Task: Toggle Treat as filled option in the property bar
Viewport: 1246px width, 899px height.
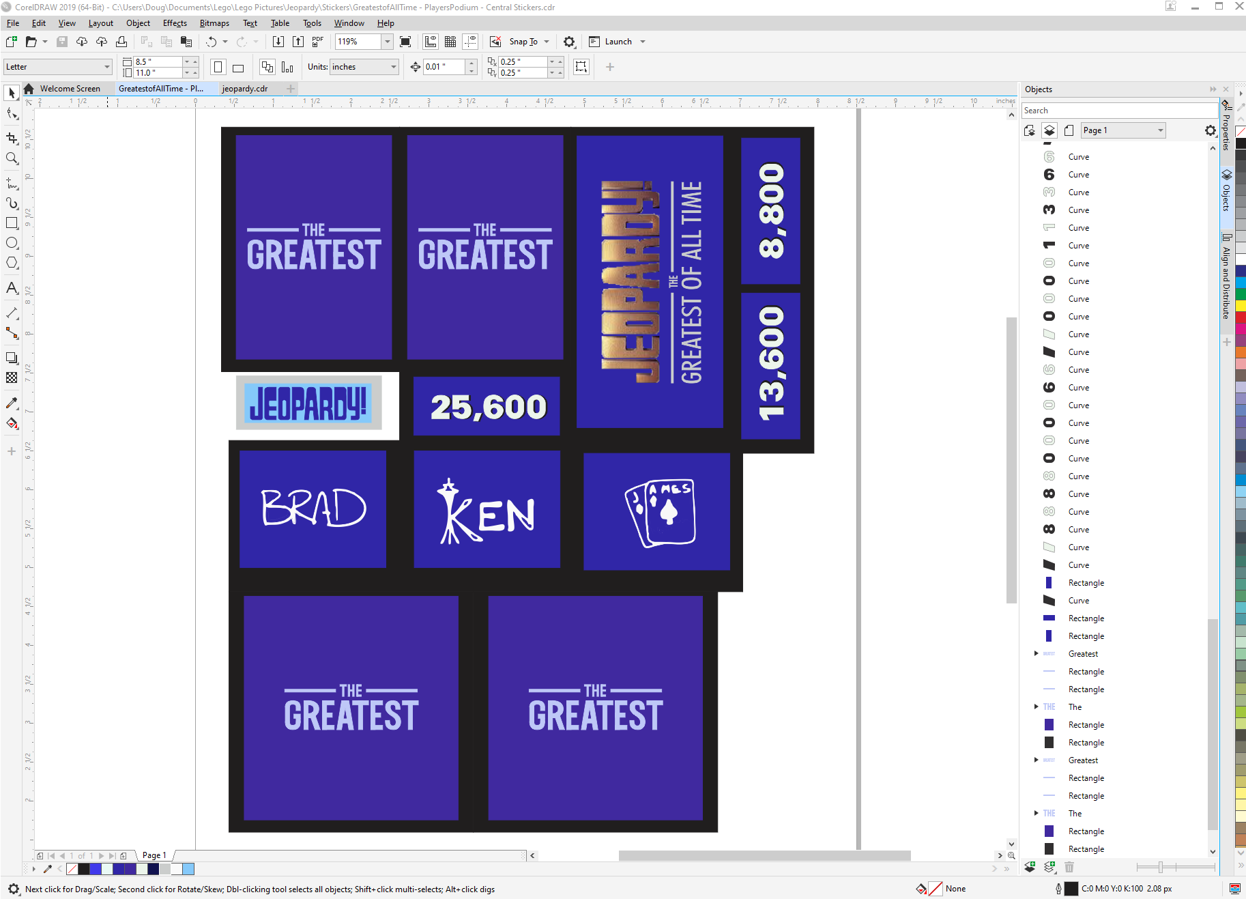Action: coord(581,67)
